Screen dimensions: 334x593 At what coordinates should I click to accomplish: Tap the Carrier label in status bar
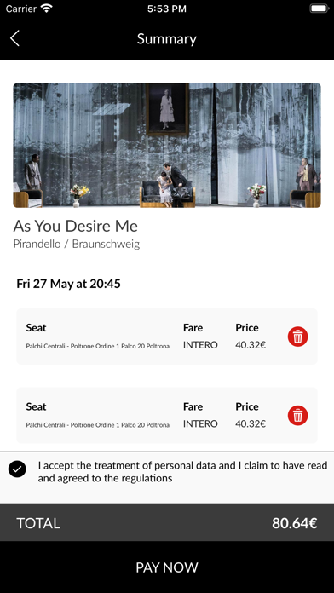21,9
